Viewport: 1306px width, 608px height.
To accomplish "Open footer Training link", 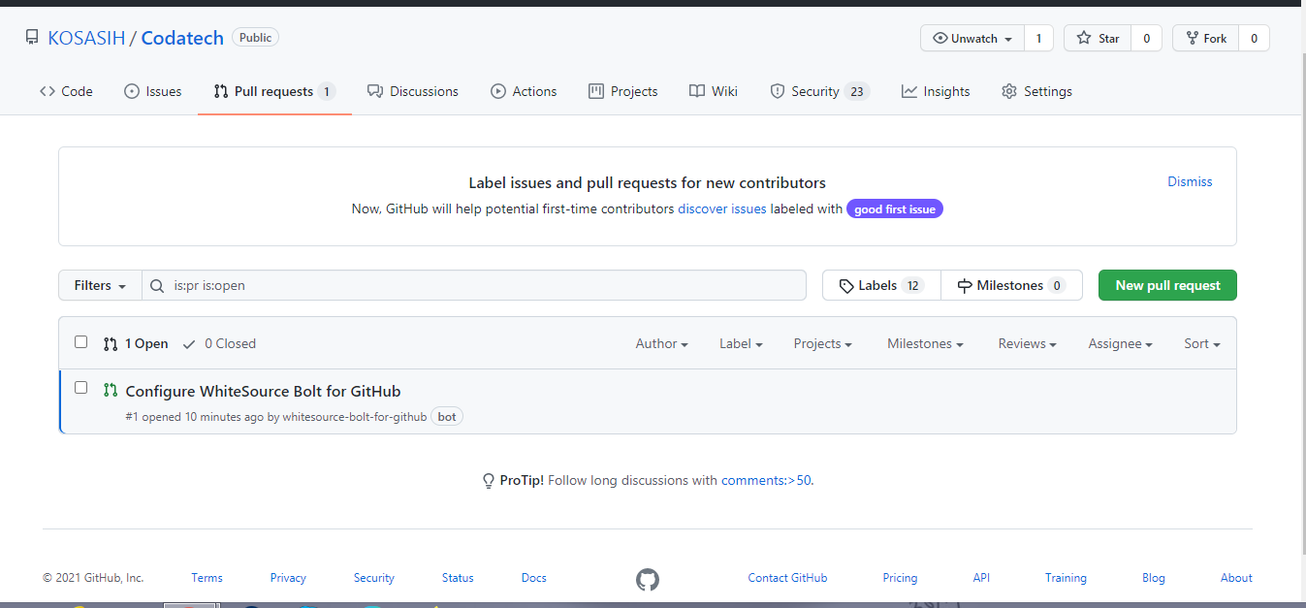I will (x=1066, y=578).
